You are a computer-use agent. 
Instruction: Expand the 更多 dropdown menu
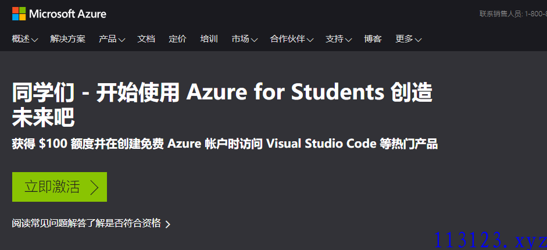(x=409, y=39)
